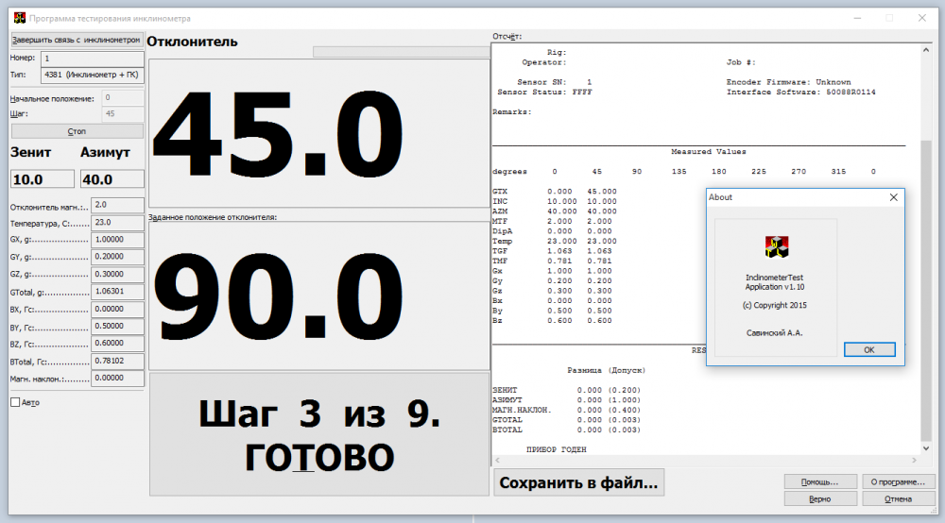Click 'Савинский А.А.' author text

click(x=775, y=333)
